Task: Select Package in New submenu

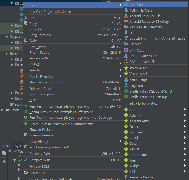Action: [156, 44]
